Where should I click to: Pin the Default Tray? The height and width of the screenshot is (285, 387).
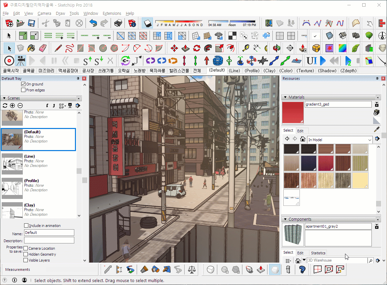pyautogui.click(x=78, y=79)
